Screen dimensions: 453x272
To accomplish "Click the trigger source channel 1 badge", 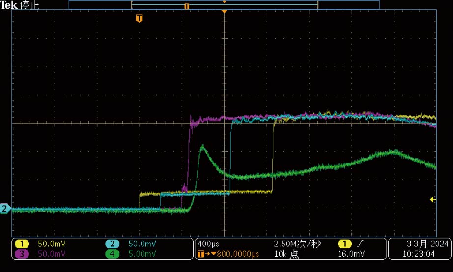I will point(345,244).
